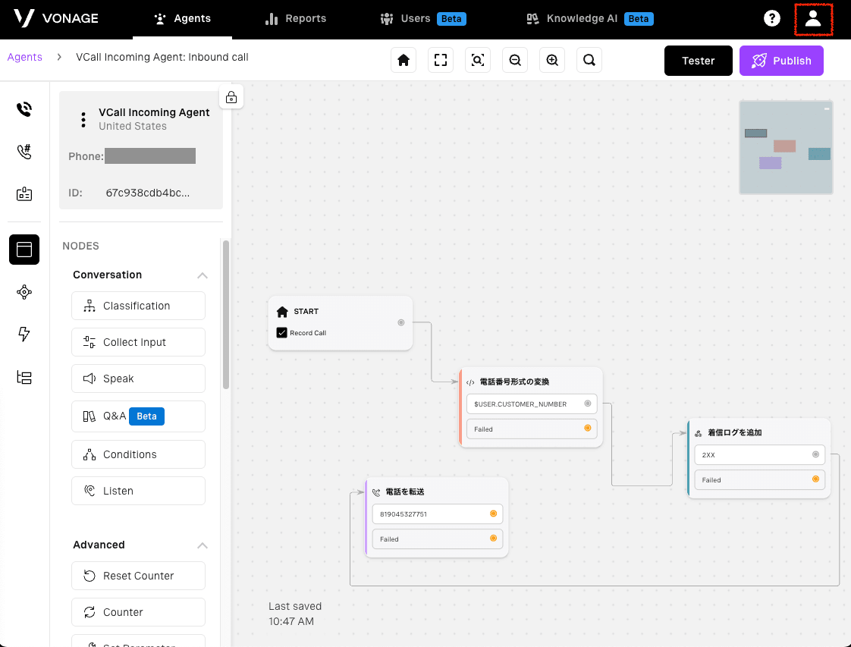The width and height of the screenshot is (851, 647).
Task: Open the Tester
Action: [x=698, y=61]
